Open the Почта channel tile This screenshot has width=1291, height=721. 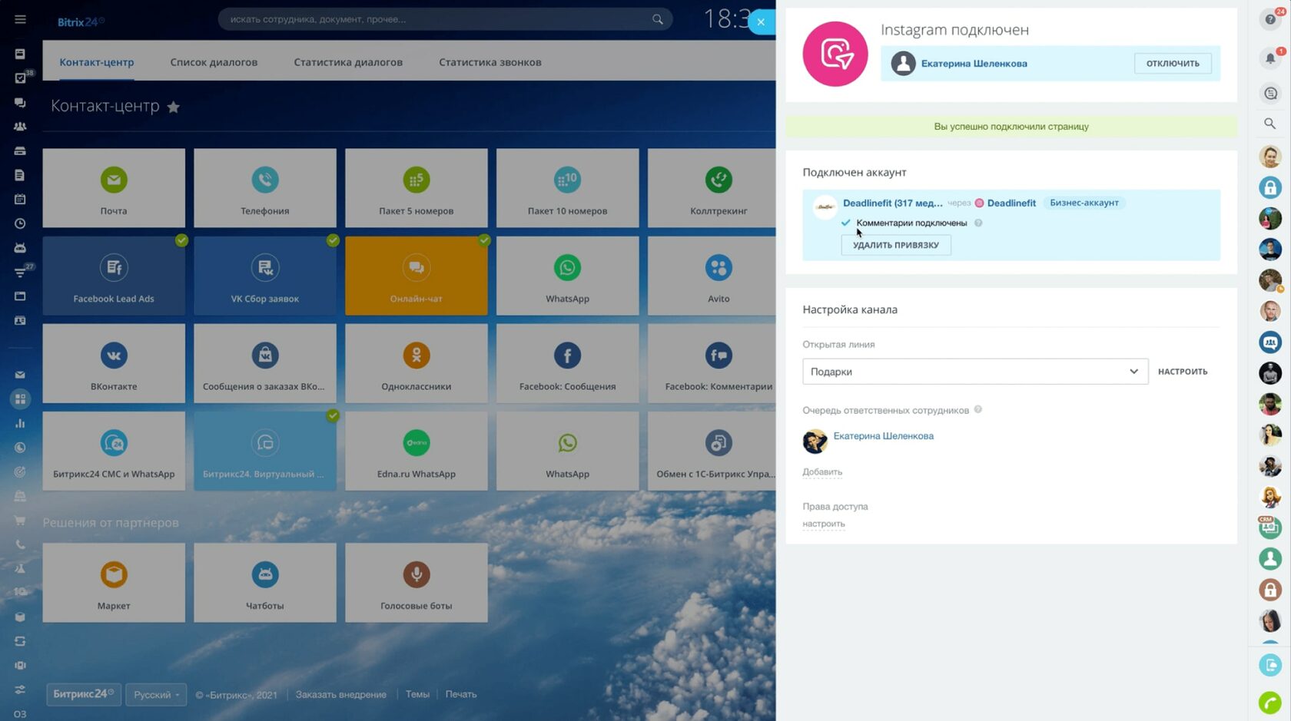[x=114, y=188]
